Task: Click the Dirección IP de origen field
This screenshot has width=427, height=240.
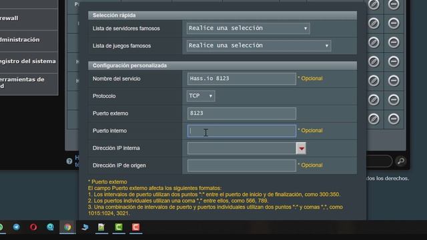Action: [x=242, y=165]
